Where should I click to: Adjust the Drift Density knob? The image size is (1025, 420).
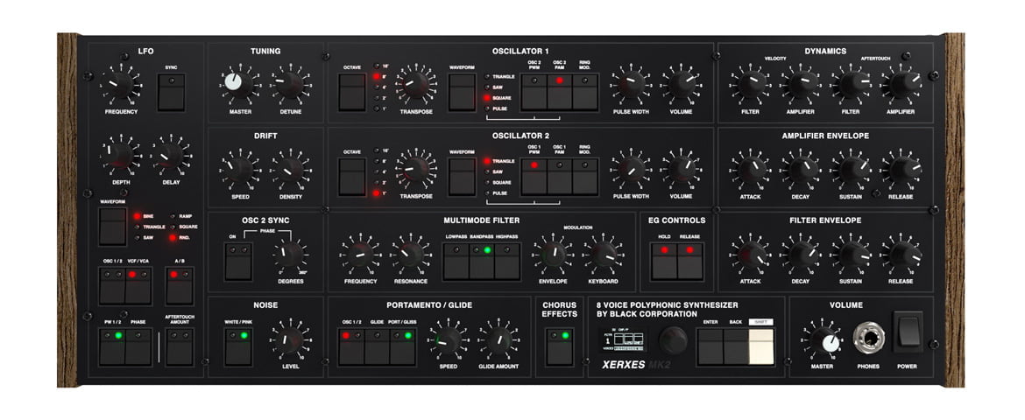pyautogui.click(x=290, y=169)
